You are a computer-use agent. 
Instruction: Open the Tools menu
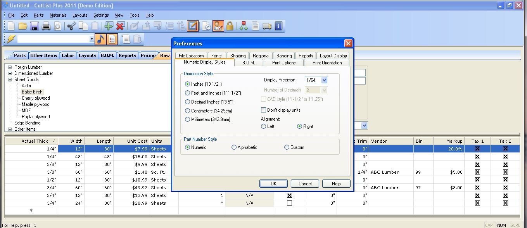click(135, 15)
